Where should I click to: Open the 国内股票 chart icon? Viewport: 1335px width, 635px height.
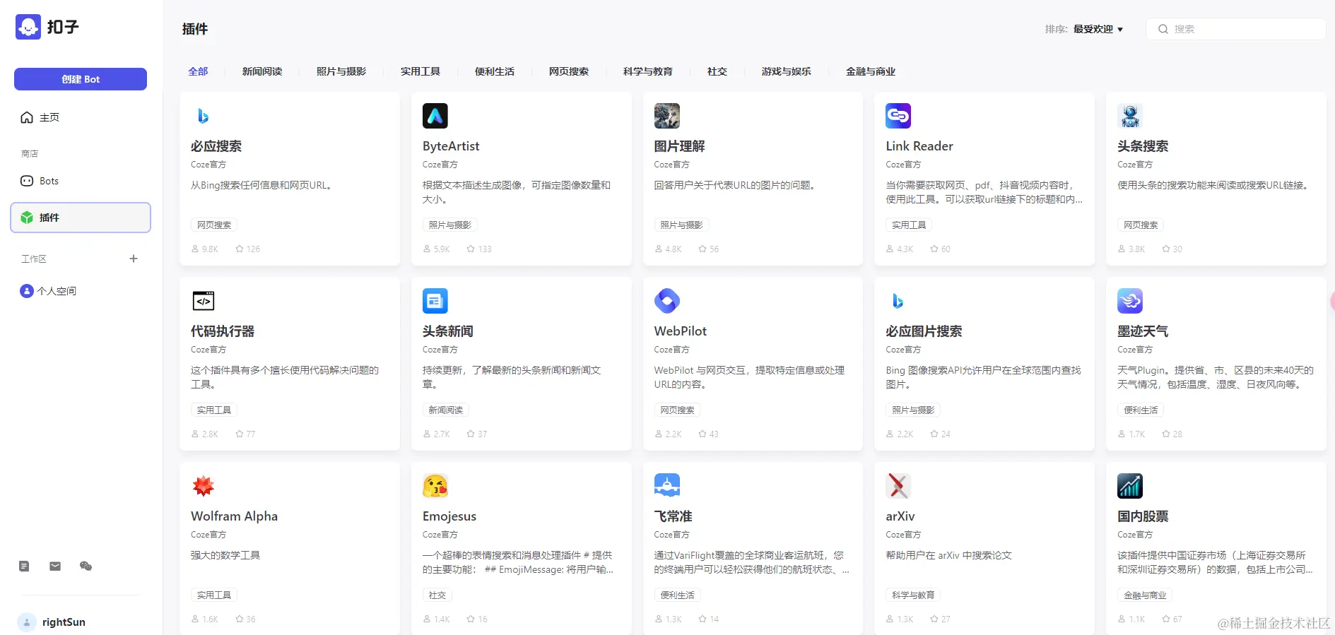click(x=1130, y=486)
